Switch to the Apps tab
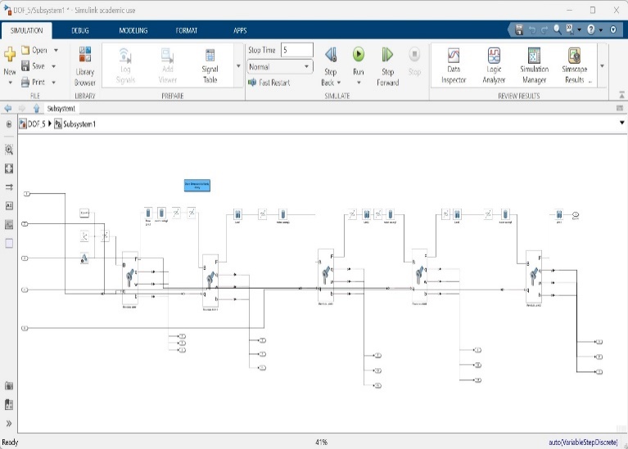628x449 pixels. tap(240, 30)
